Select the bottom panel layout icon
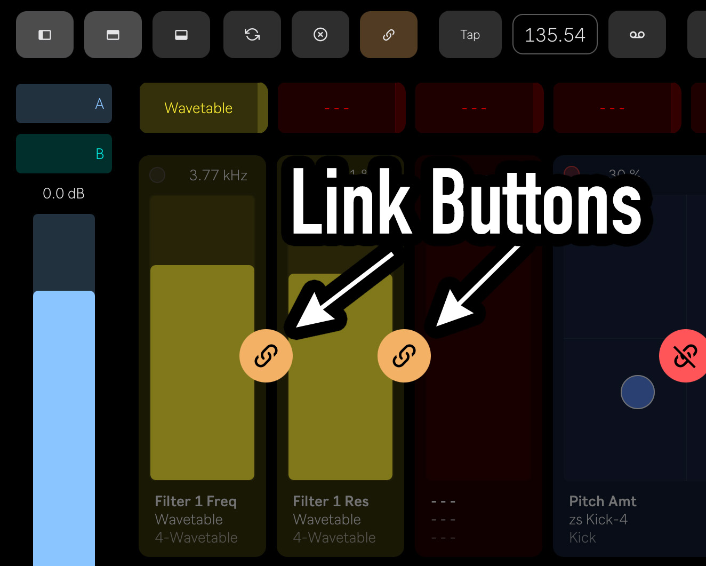 click(181, 35)
